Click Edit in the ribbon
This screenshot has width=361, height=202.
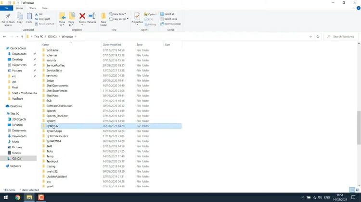pyautogui.click(x=149, y=19)
